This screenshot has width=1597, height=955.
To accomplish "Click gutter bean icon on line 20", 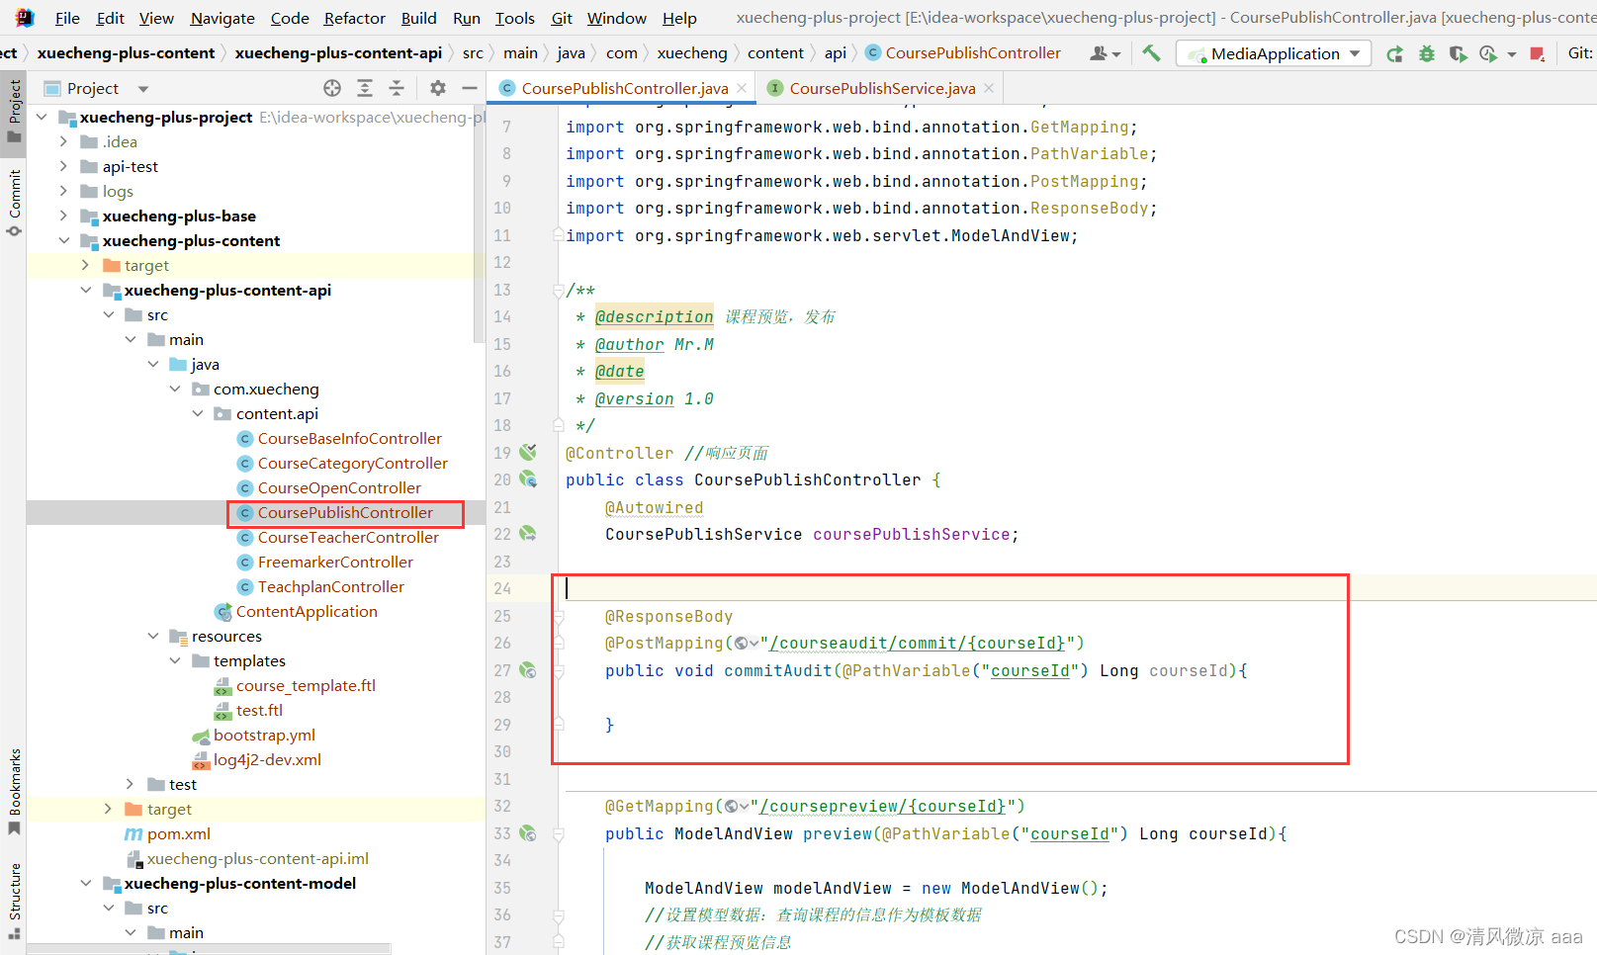I will (x=528, y=479).
